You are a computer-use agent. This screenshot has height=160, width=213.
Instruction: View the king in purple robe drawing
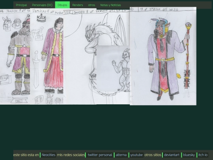47,56
